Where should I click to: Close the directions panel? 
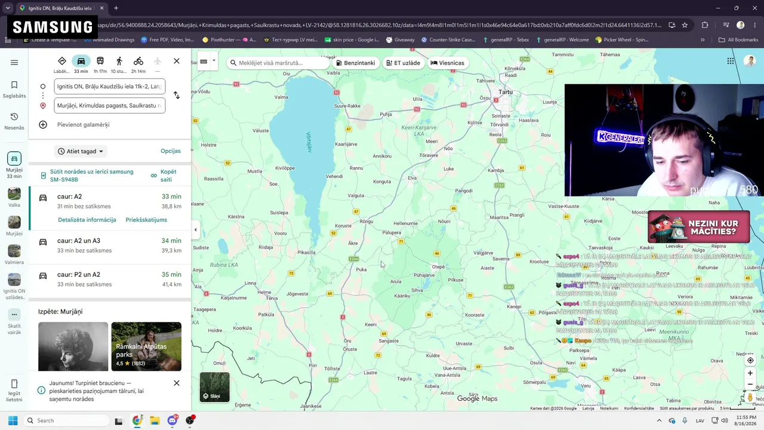point(177,61)
